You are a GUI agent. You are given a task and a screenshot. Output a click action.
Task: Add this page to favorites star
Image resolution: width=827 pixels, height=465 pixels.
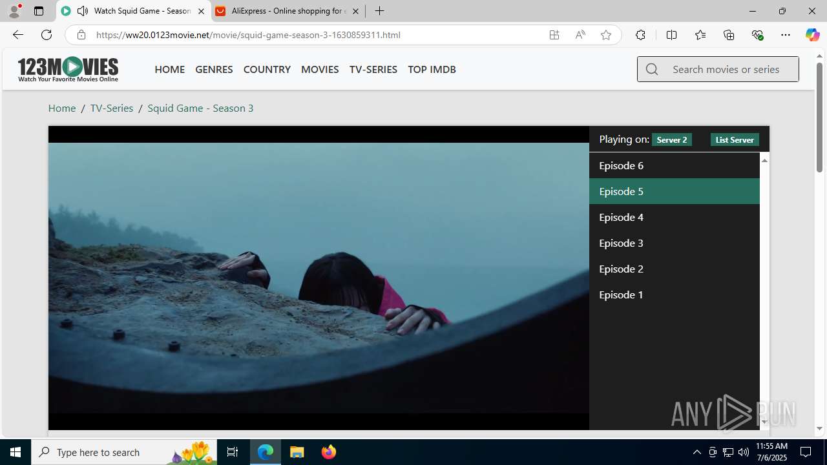[606, 35]
